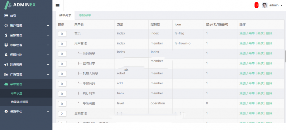Expand the 设置中心 plus sign
The width and height of the screenshot is (286, 130).
(48, 111)
